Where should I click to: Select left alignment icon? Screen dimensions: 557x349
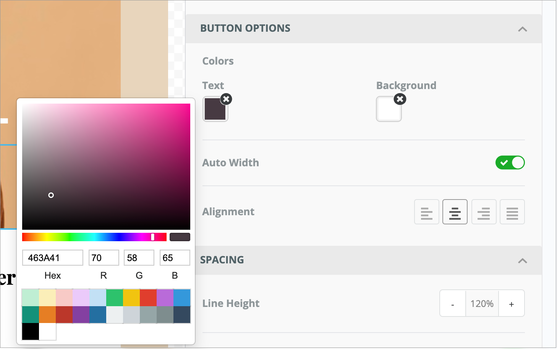point(426,212)
